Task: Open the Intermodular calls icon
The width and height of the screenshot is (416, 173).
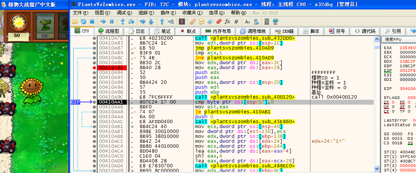Action: click(x=256, y=22)
